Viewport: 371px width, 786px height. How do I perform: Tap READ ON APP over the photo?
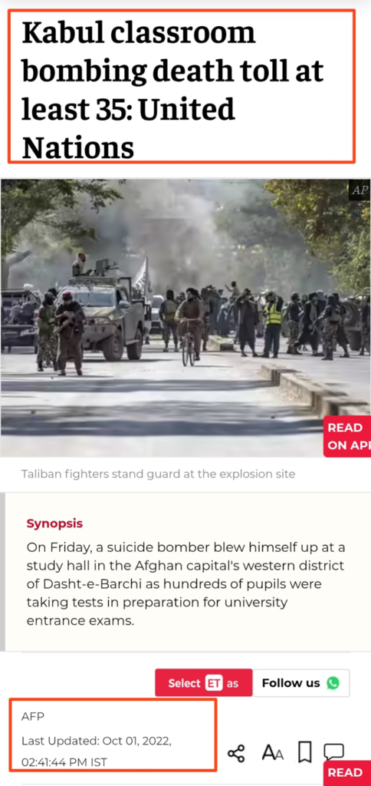point(347,436)
